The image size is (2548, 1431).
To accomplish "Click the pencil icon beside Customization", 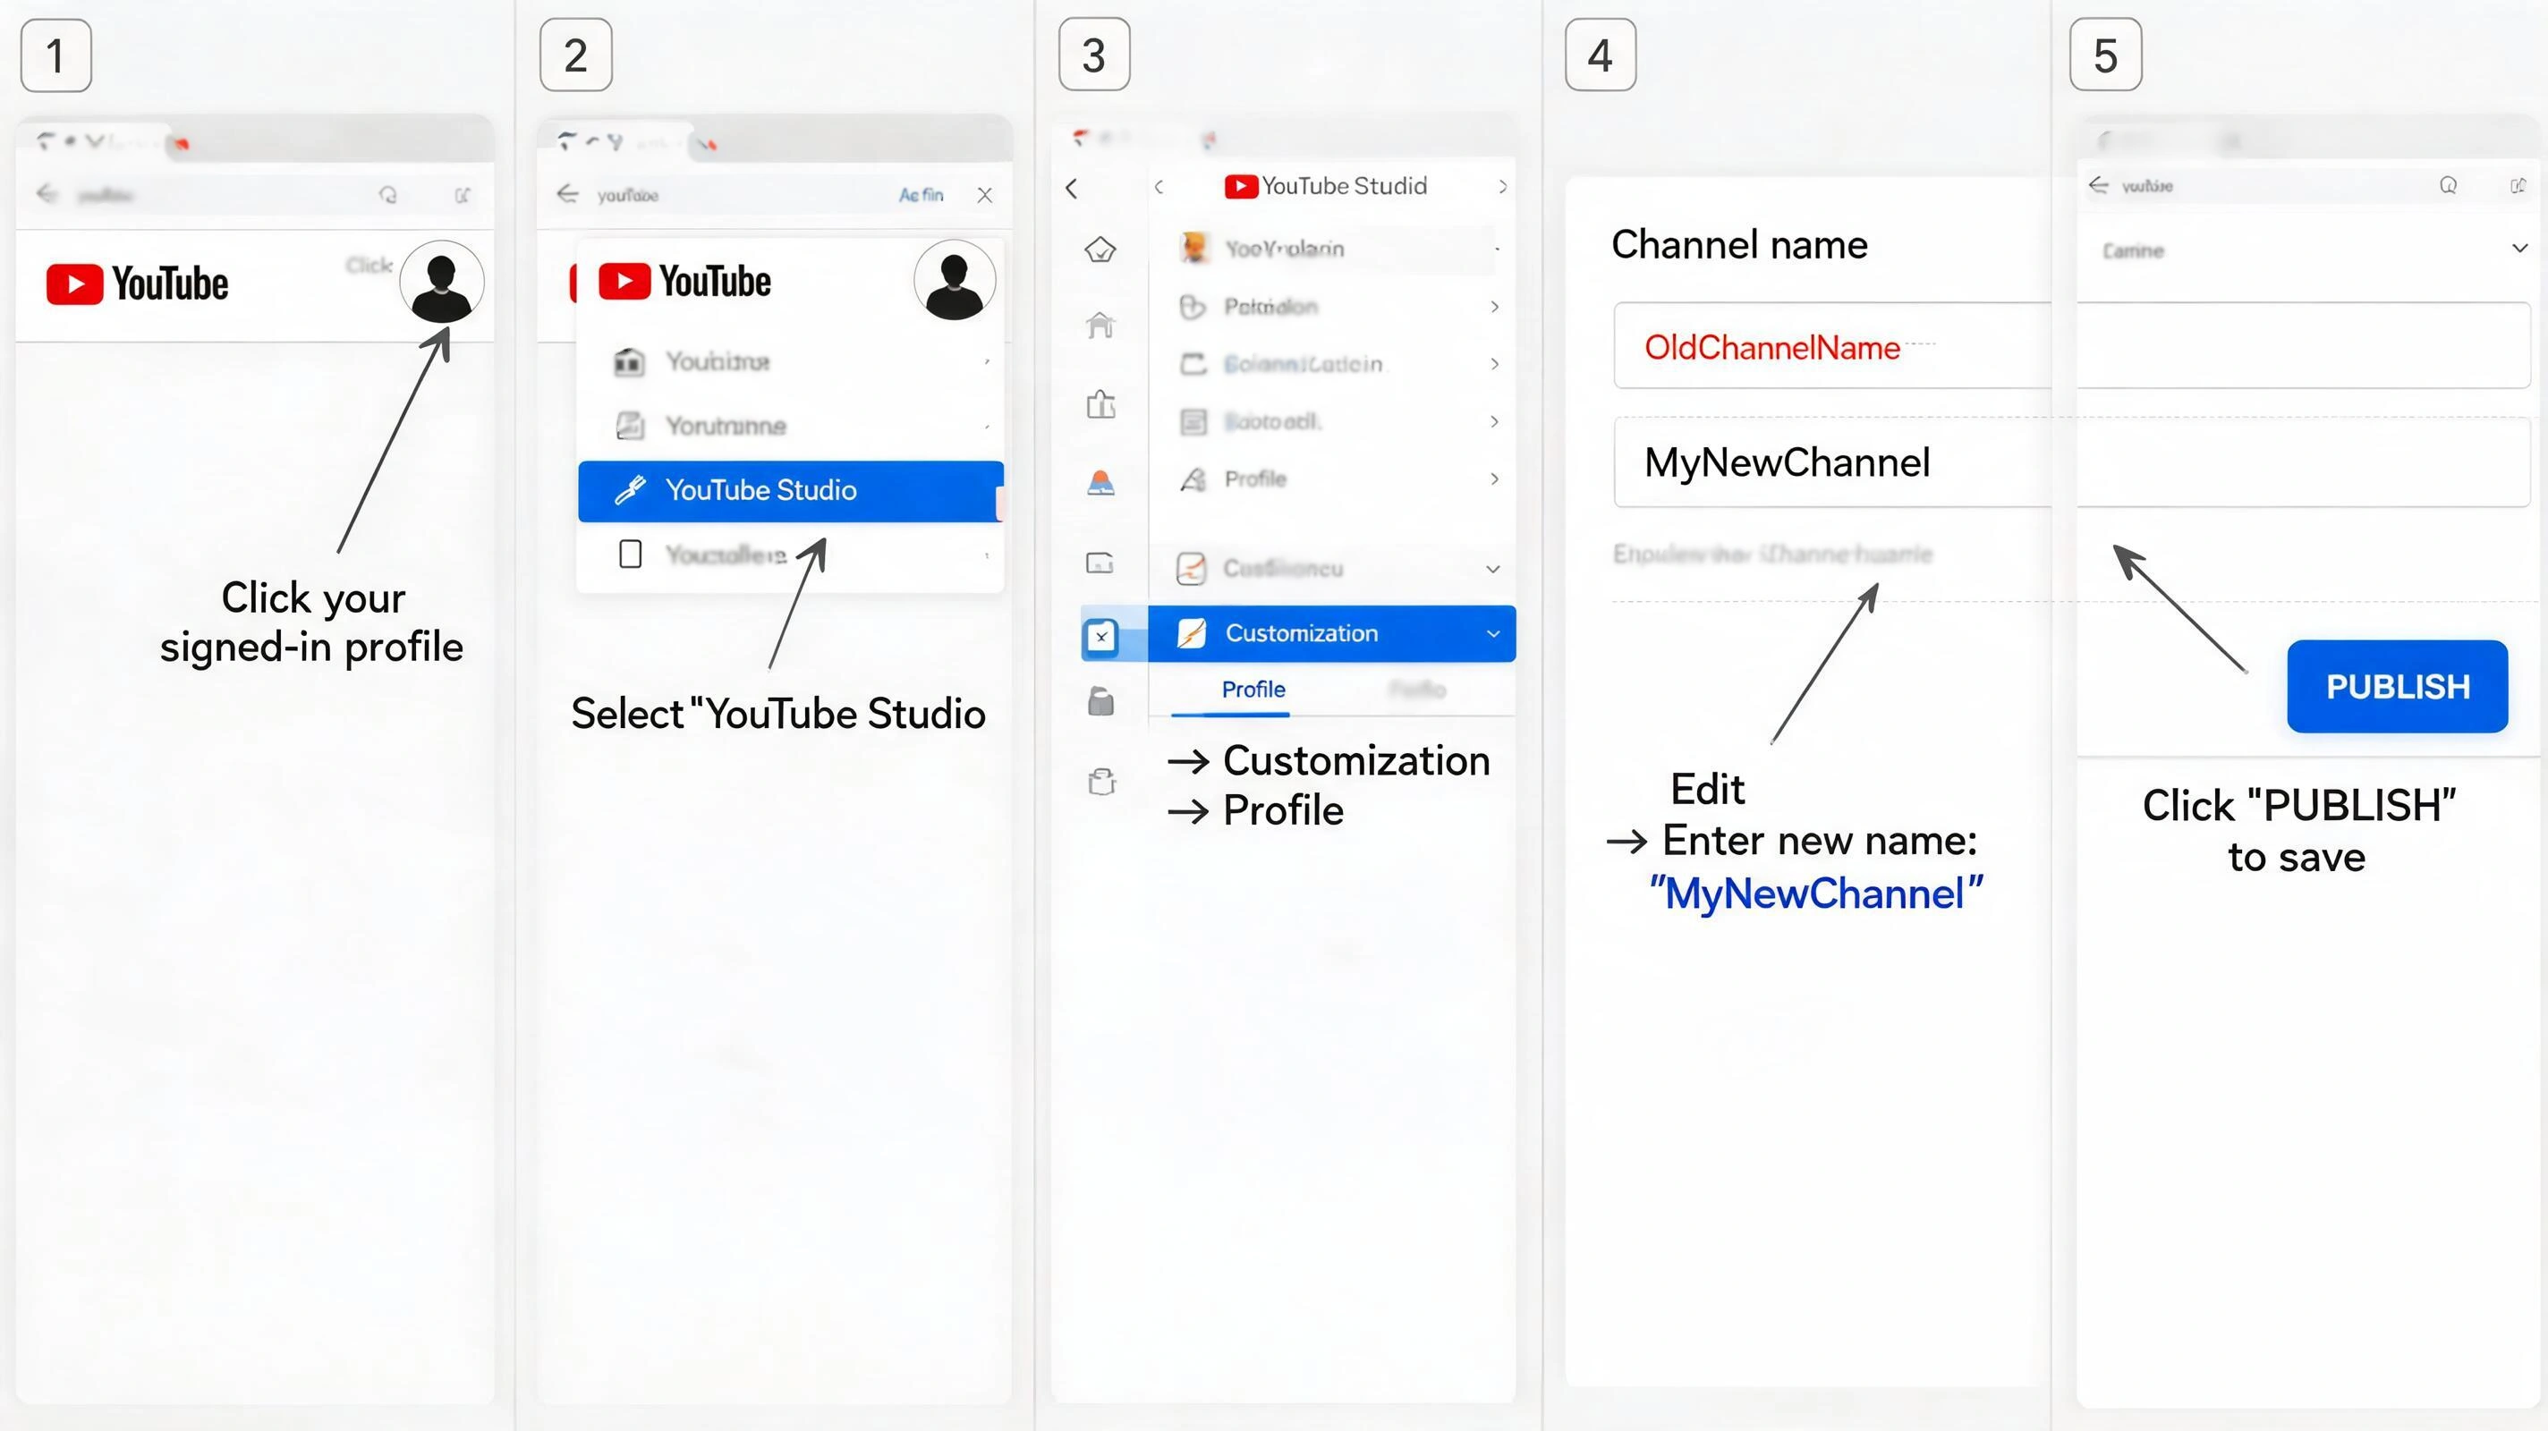I will pyautogui.click(x=1192, y=633).
